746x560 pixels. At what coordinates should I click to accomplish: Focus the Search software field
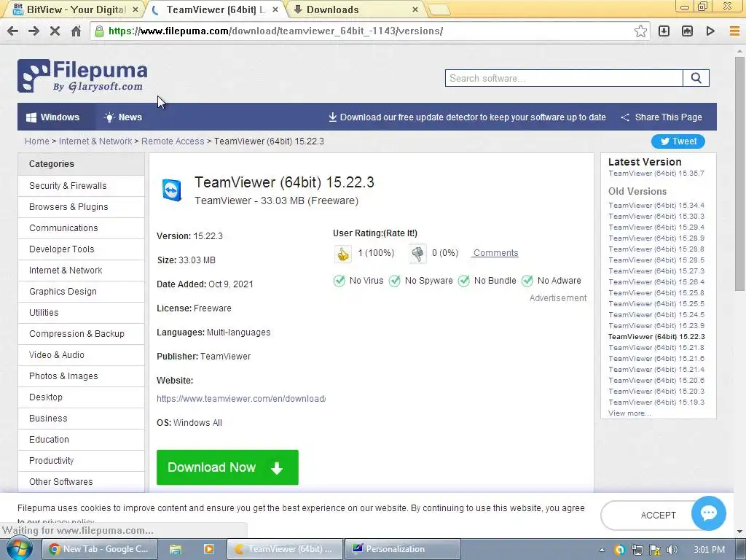pyautogui.click(x=565, y=78)
